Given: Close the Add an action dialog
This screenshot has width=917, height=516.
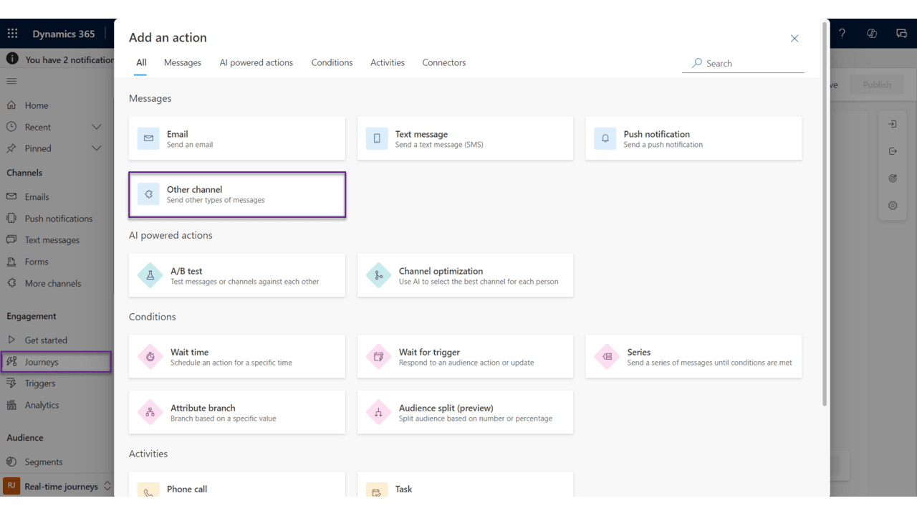Looking at the screenshot, I should 794,39.
